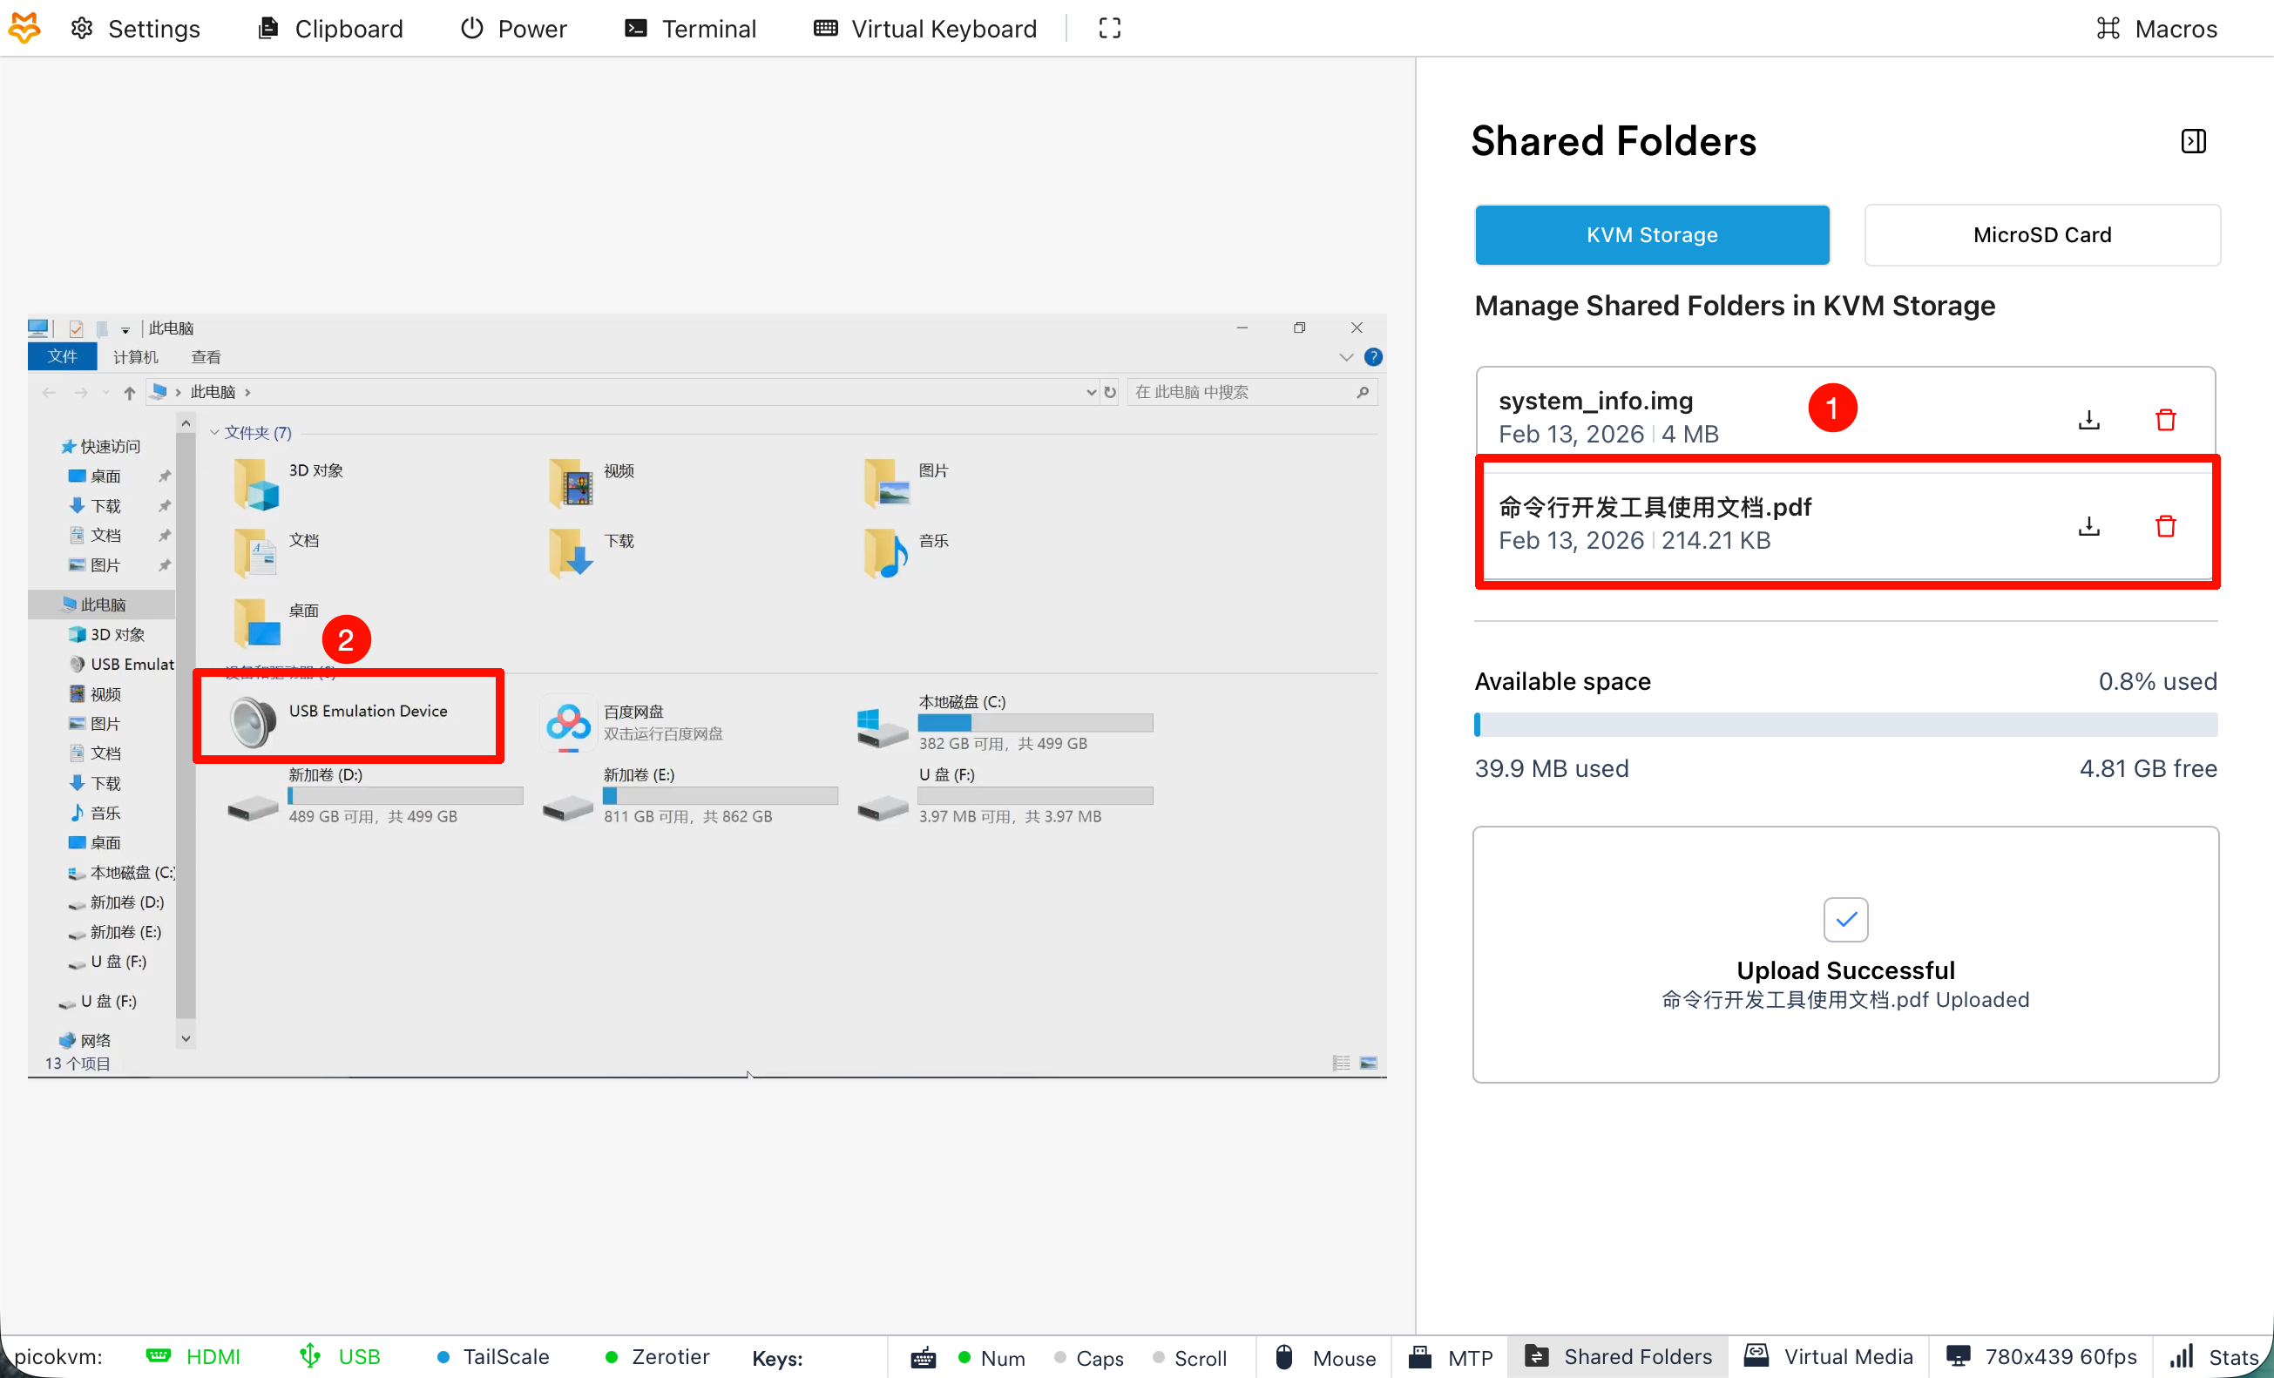Open the Macros panel
The image size is (2274, 1378).
coord(2155,29)
